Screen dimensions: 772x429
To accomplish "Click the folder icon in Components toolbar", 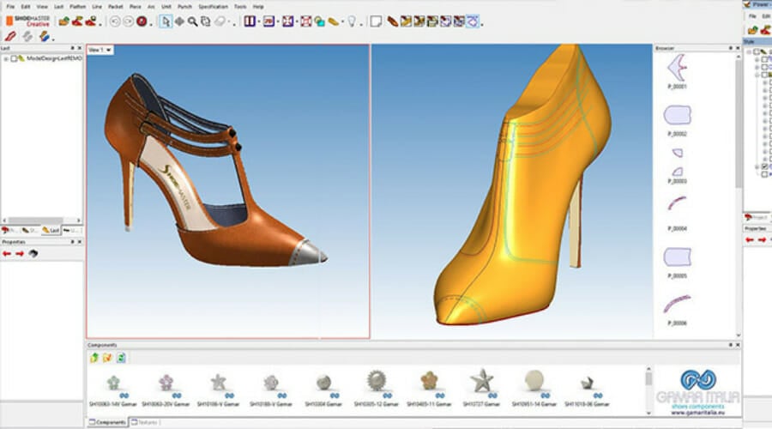I will point(107,358).
